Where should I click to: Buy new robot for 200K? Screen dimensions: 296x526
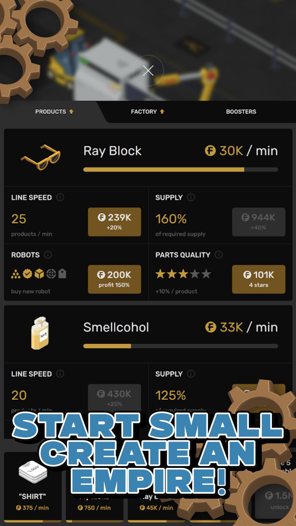click(114, 279)
